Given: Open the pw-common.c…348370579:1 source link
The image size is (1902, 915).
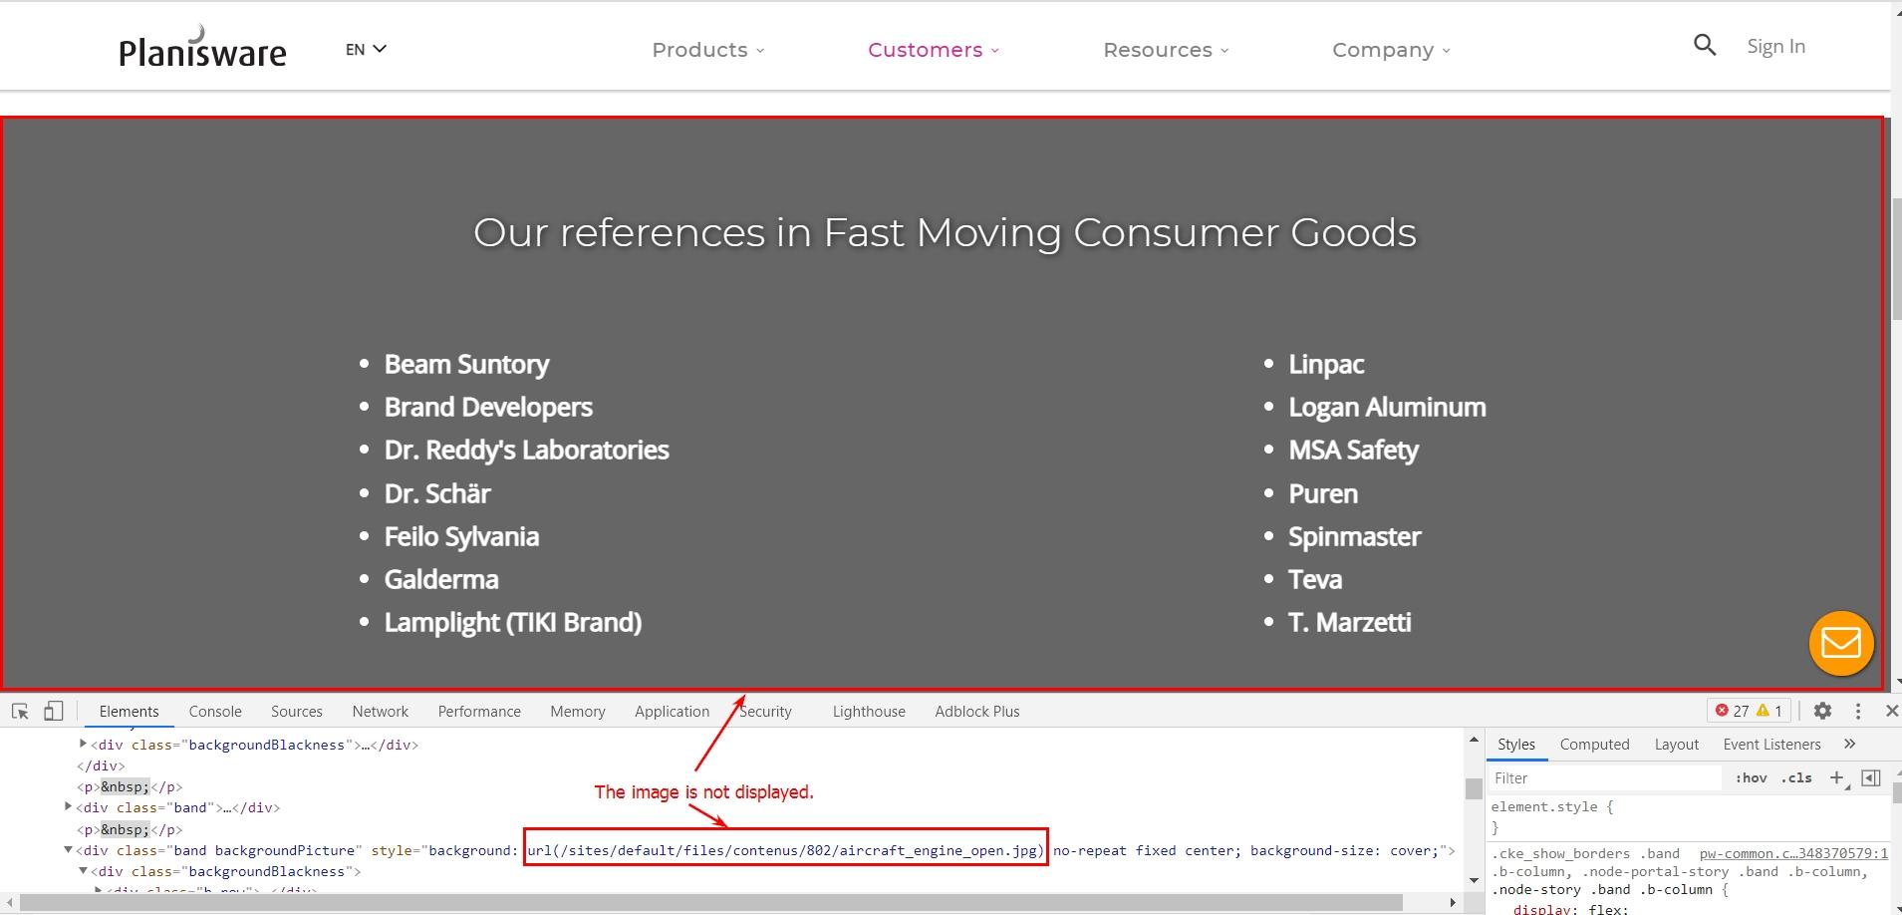Looking at the screenshot, I should click(x=1793, y=853).
